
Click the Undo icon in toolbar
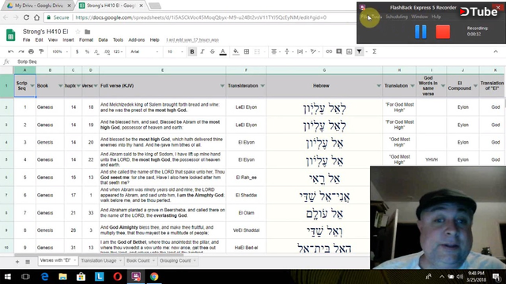(x=10, y=51)
